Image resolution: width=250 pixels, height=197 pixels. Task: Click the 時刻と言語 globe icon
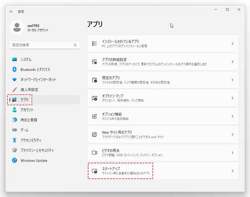(15, 120)
